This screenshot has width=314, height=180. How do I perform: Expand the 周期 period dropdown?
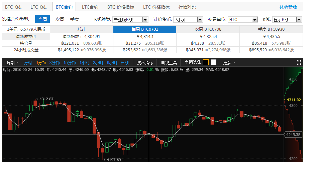(x=12, y=63)
